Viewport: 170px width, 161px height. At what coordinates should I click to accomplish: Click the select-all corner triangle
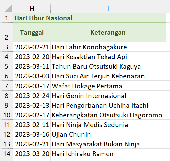click(x=9, y=8)
